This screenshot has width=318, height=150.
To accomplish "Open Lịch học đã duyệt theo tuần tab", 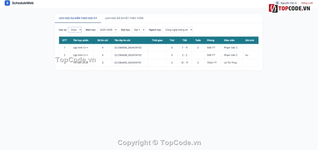I will coord(124,18).
